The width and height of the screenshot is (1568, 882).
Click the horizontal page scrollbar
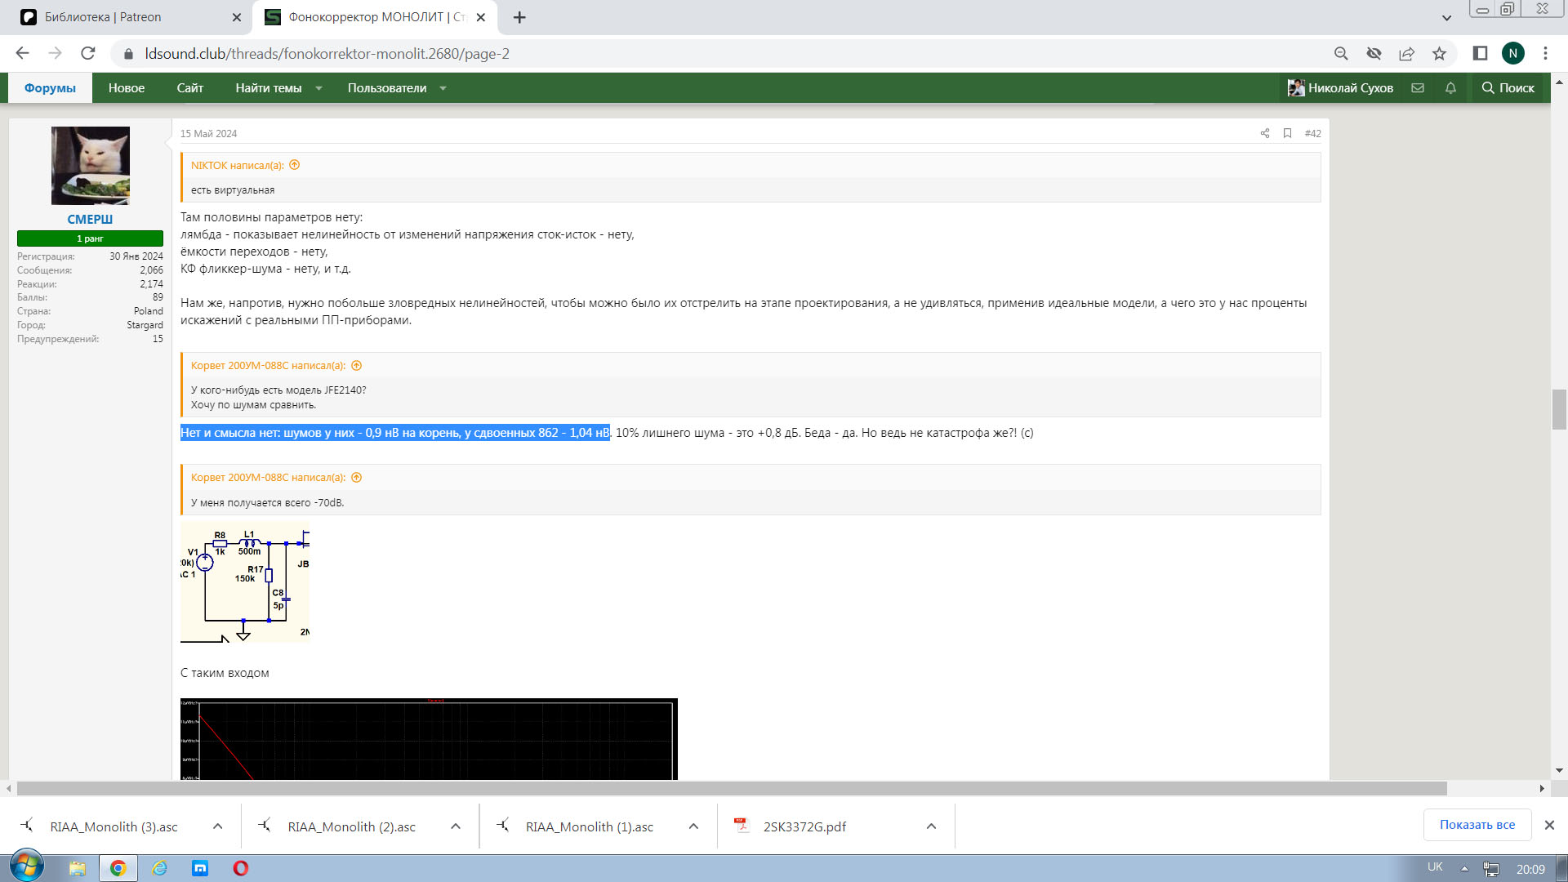click(x=732, y=789)
